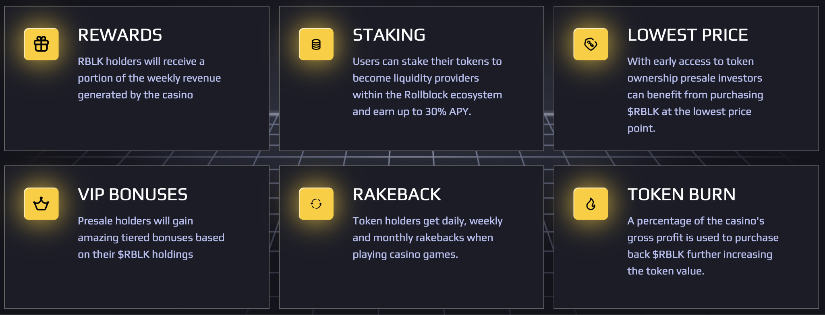Click the 30% APY staking description
Screen dimensions: 825x315
(427, 86)
